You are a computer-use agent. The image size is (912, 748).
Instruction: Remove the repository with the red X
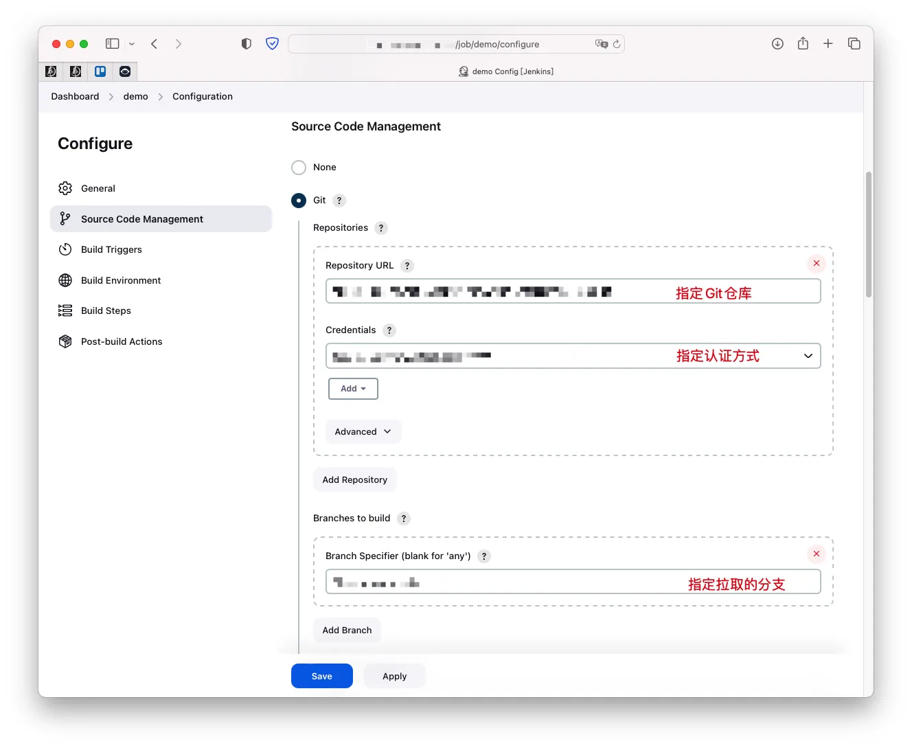817,263
